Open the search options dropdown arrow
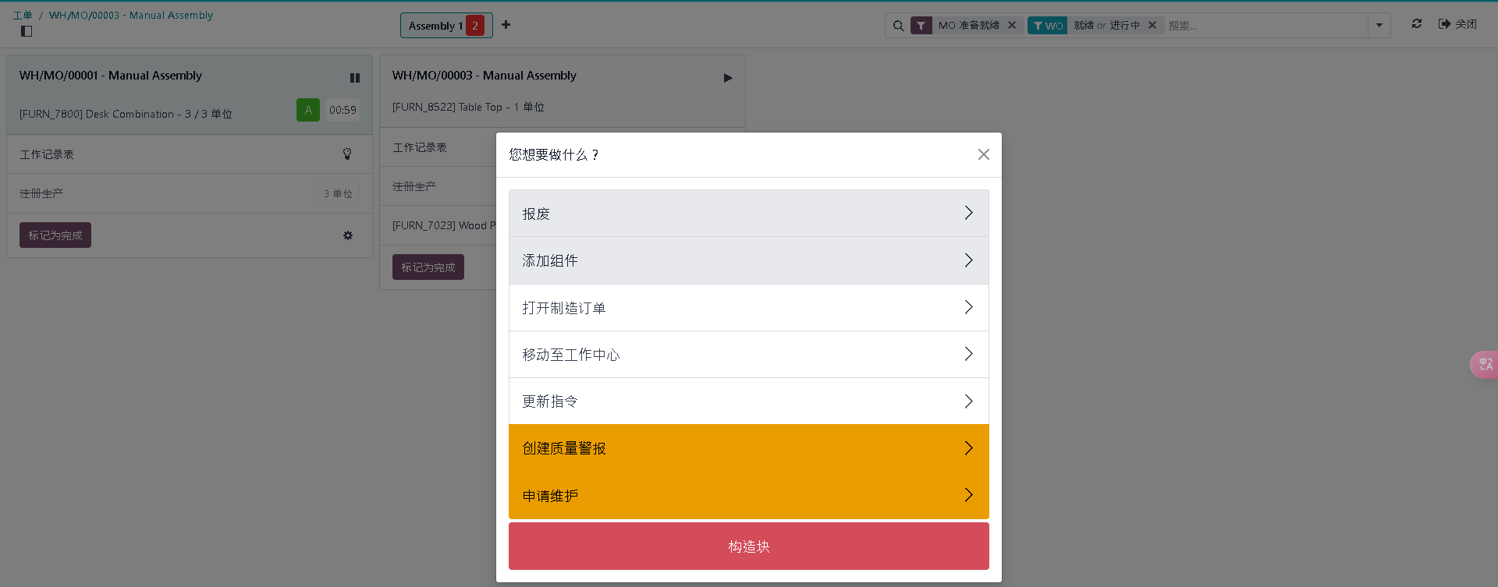The width and height of the screenshot is (1498, 587). pos(1379,26)
